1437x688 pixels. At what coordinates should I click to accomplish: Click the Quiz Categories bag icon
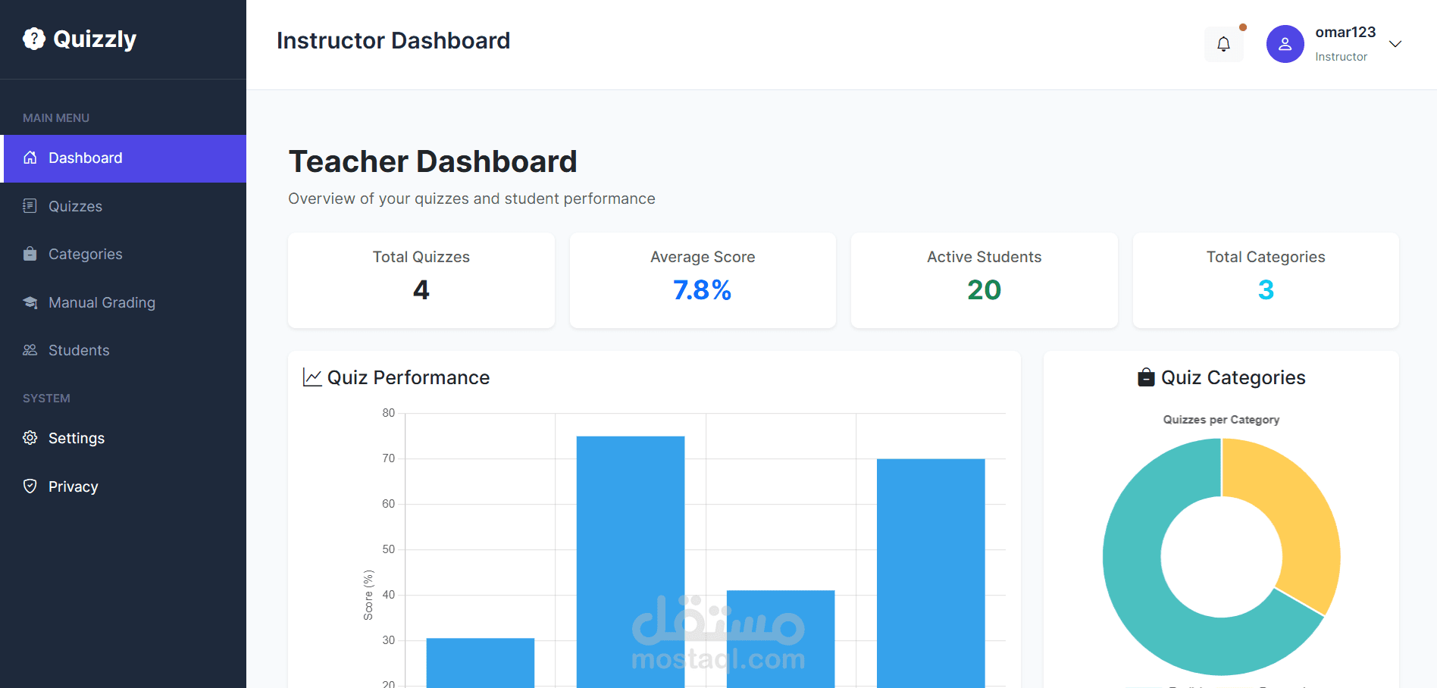[x=1146, y=377]
